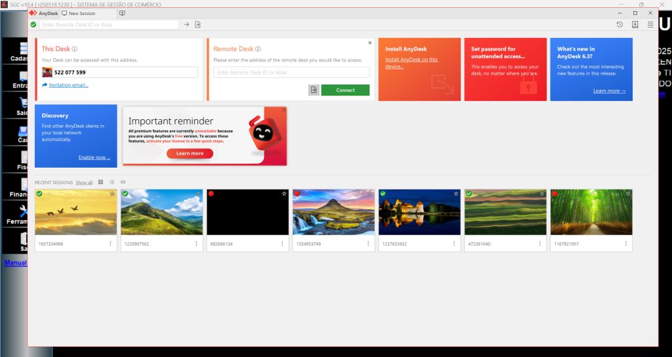Focus the top Remote Desk ID address field

pos(109,25)
